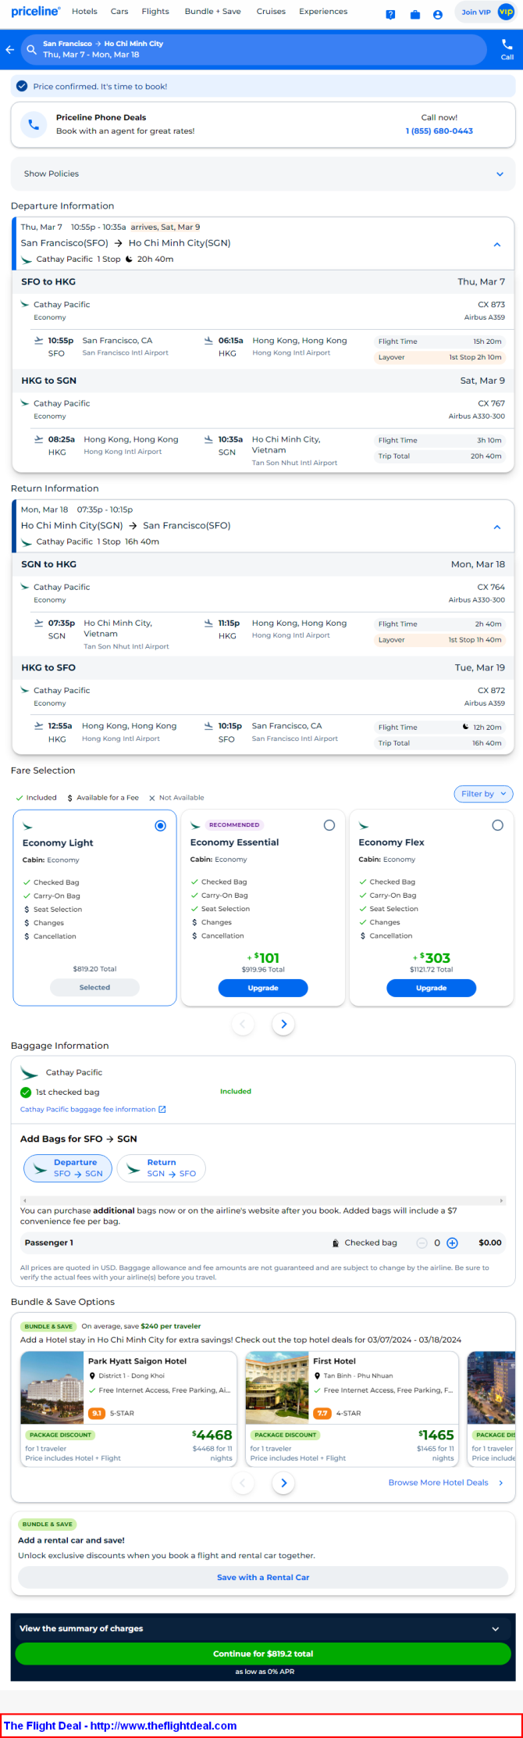Select the Economy Light fare radio button

[161, 825]
